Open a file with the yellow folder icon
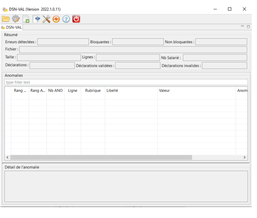257x218 pixels. pos(6,19)
